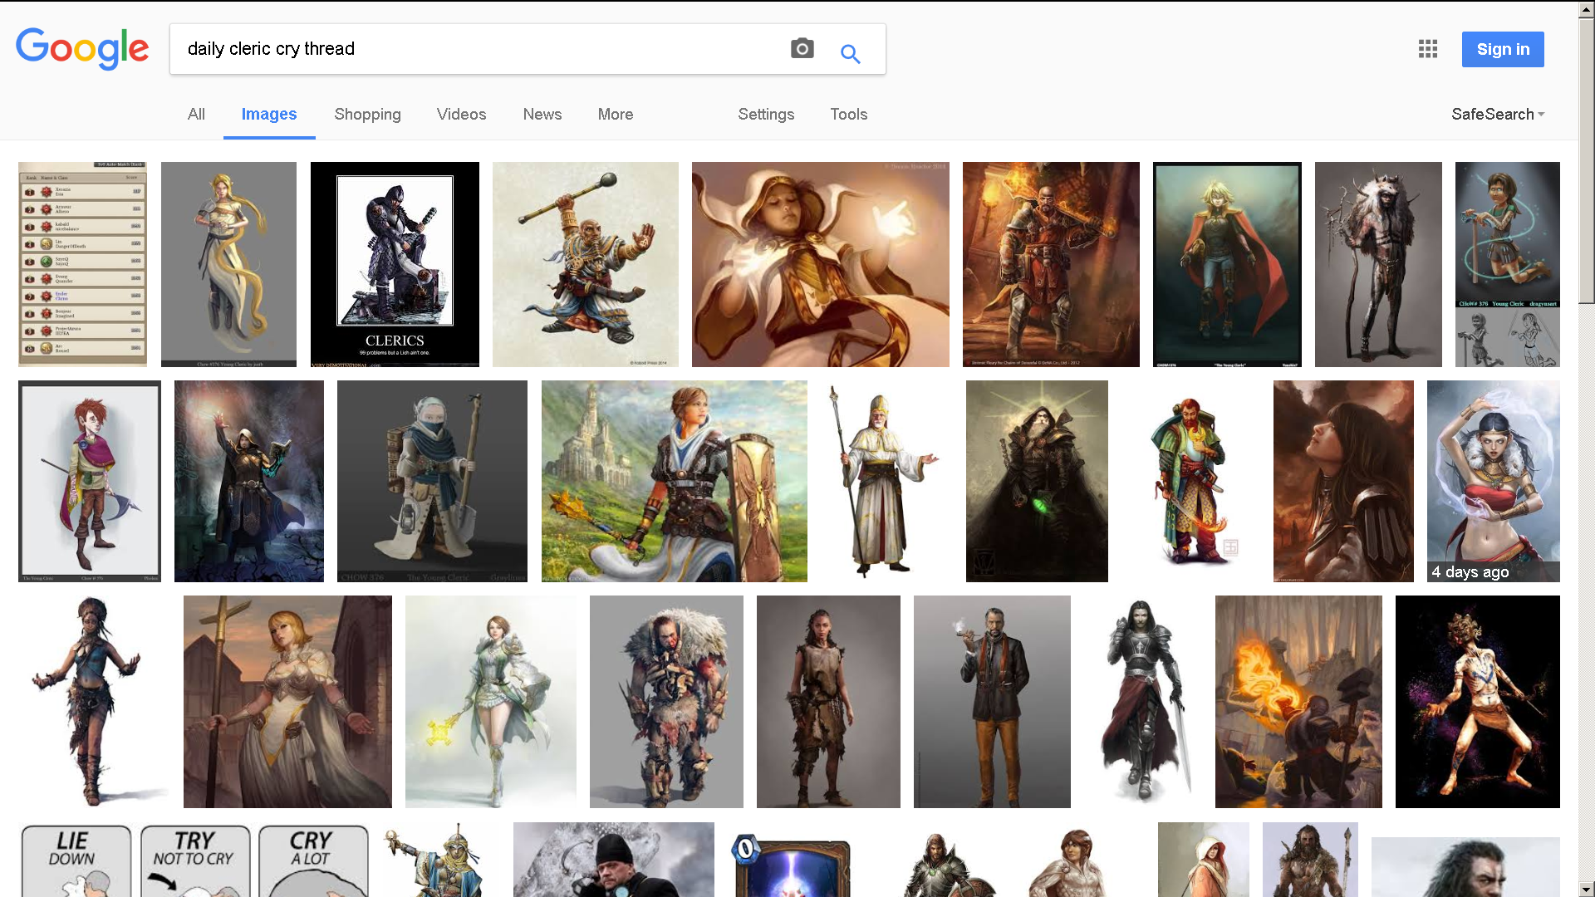Click the scrollbar down arrow

1586,890
